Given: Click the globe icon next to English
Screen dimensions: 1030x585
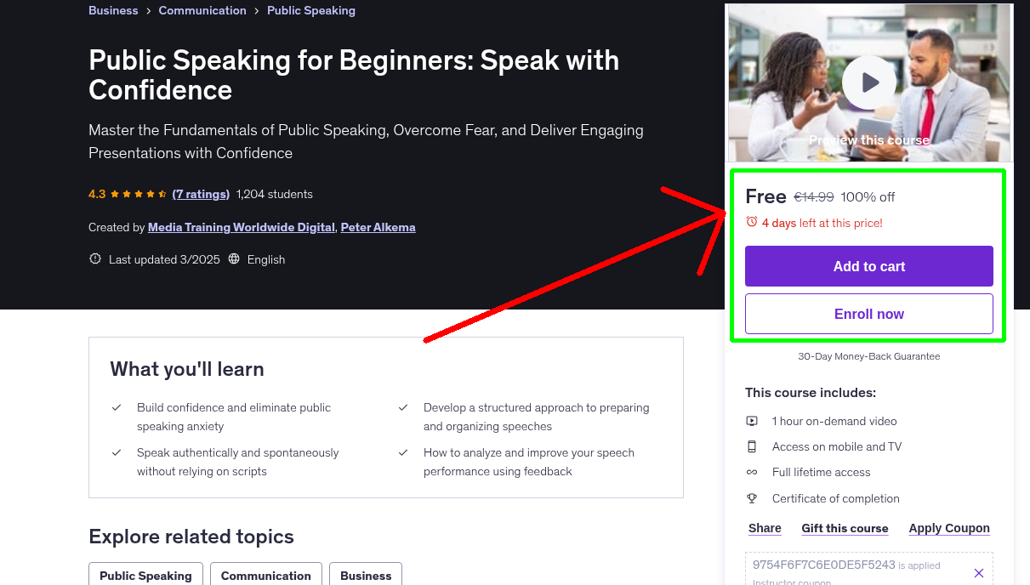Looking at the screenshot, I should 233,258.
